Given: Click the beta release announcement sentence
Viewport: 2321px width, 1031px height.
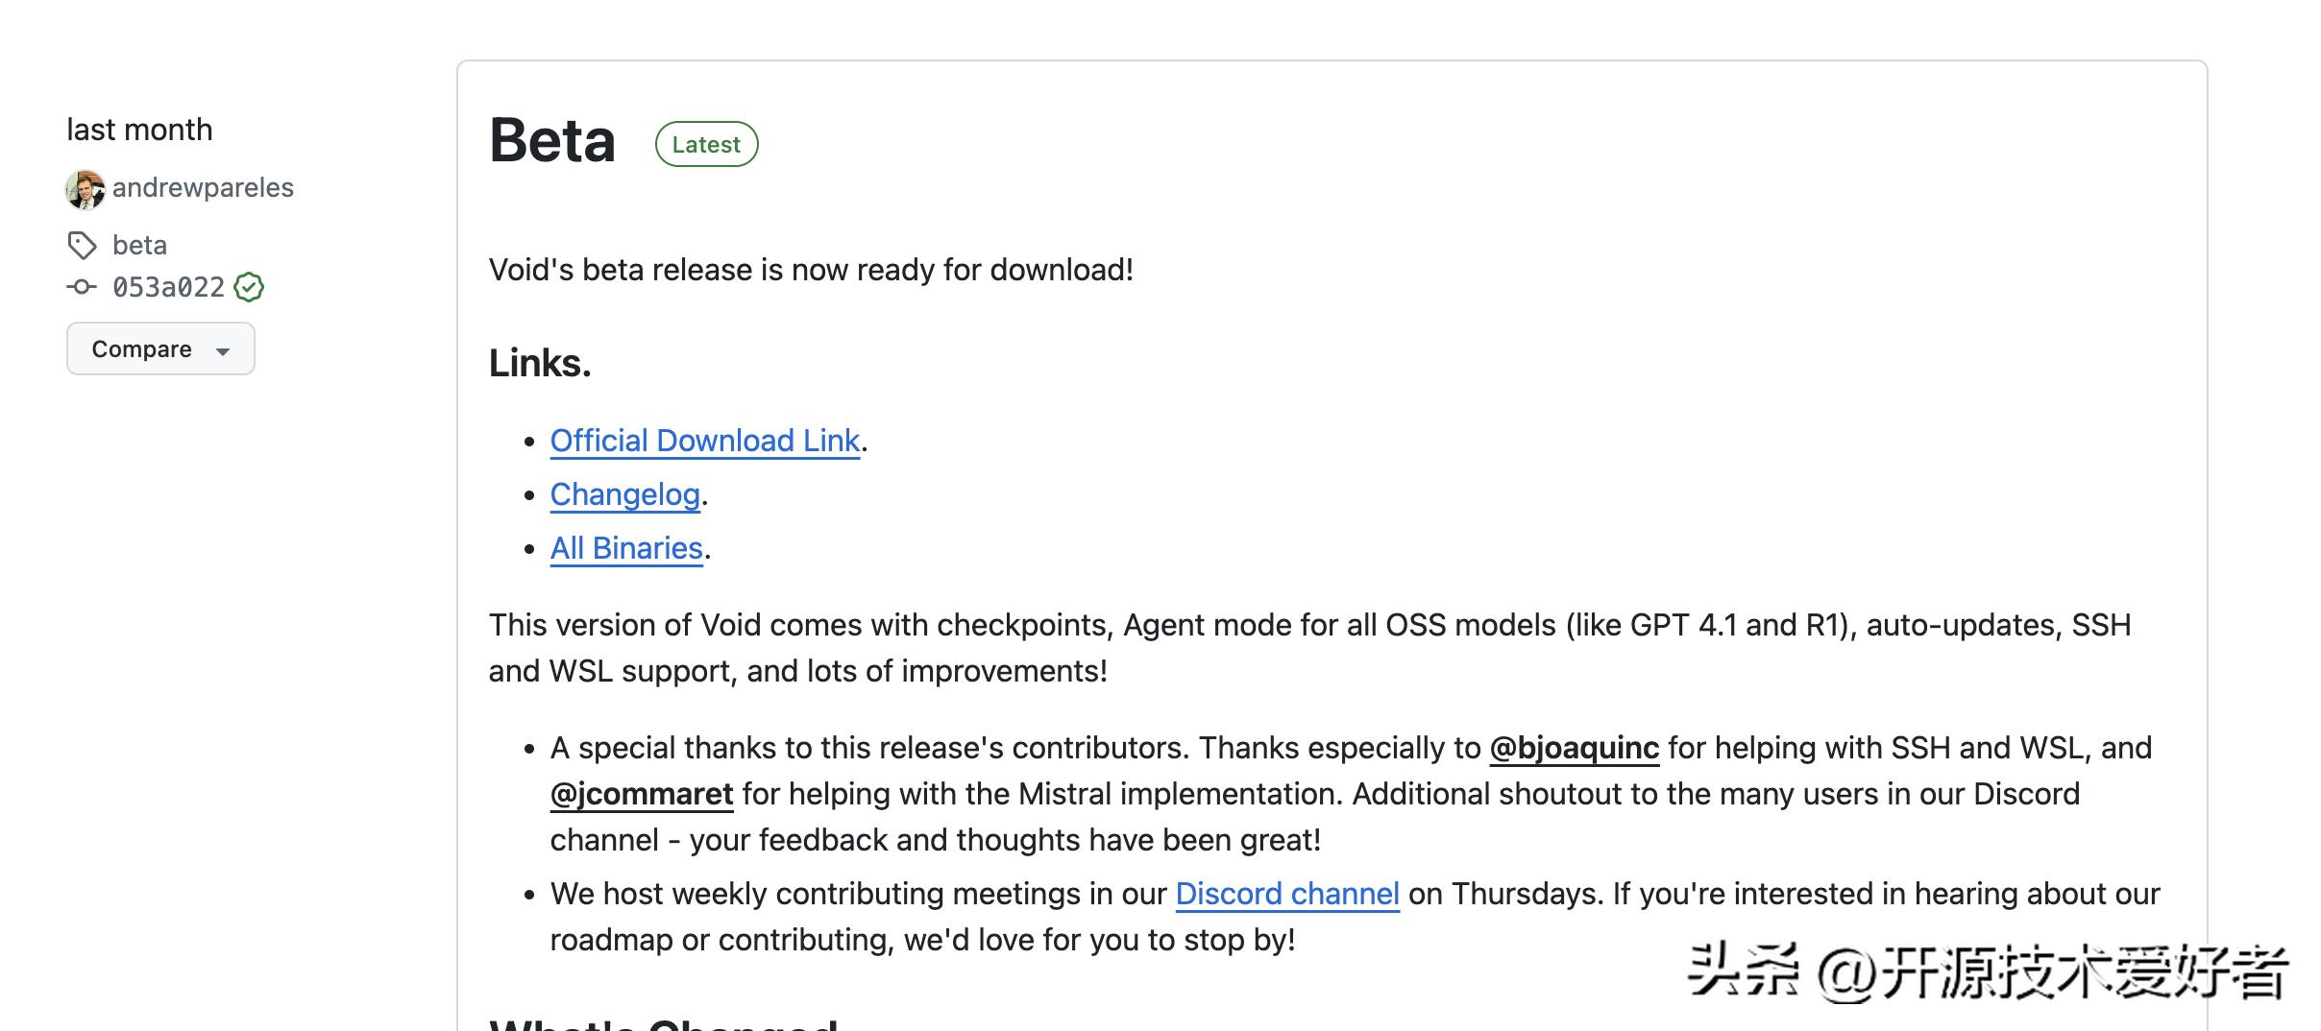Looking at the screenshot, I should (x=810, y=270).
